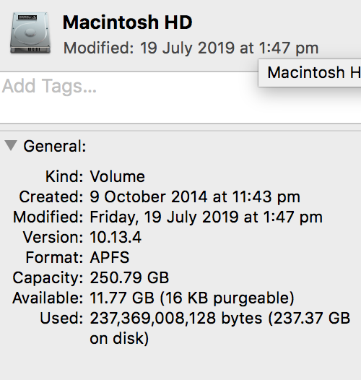361x380 pixels.
Task: Click the Available label
Action: (x=48, y=298)
